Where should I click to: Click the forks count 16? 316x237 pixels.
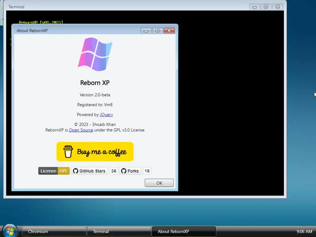tap(147, 171)
